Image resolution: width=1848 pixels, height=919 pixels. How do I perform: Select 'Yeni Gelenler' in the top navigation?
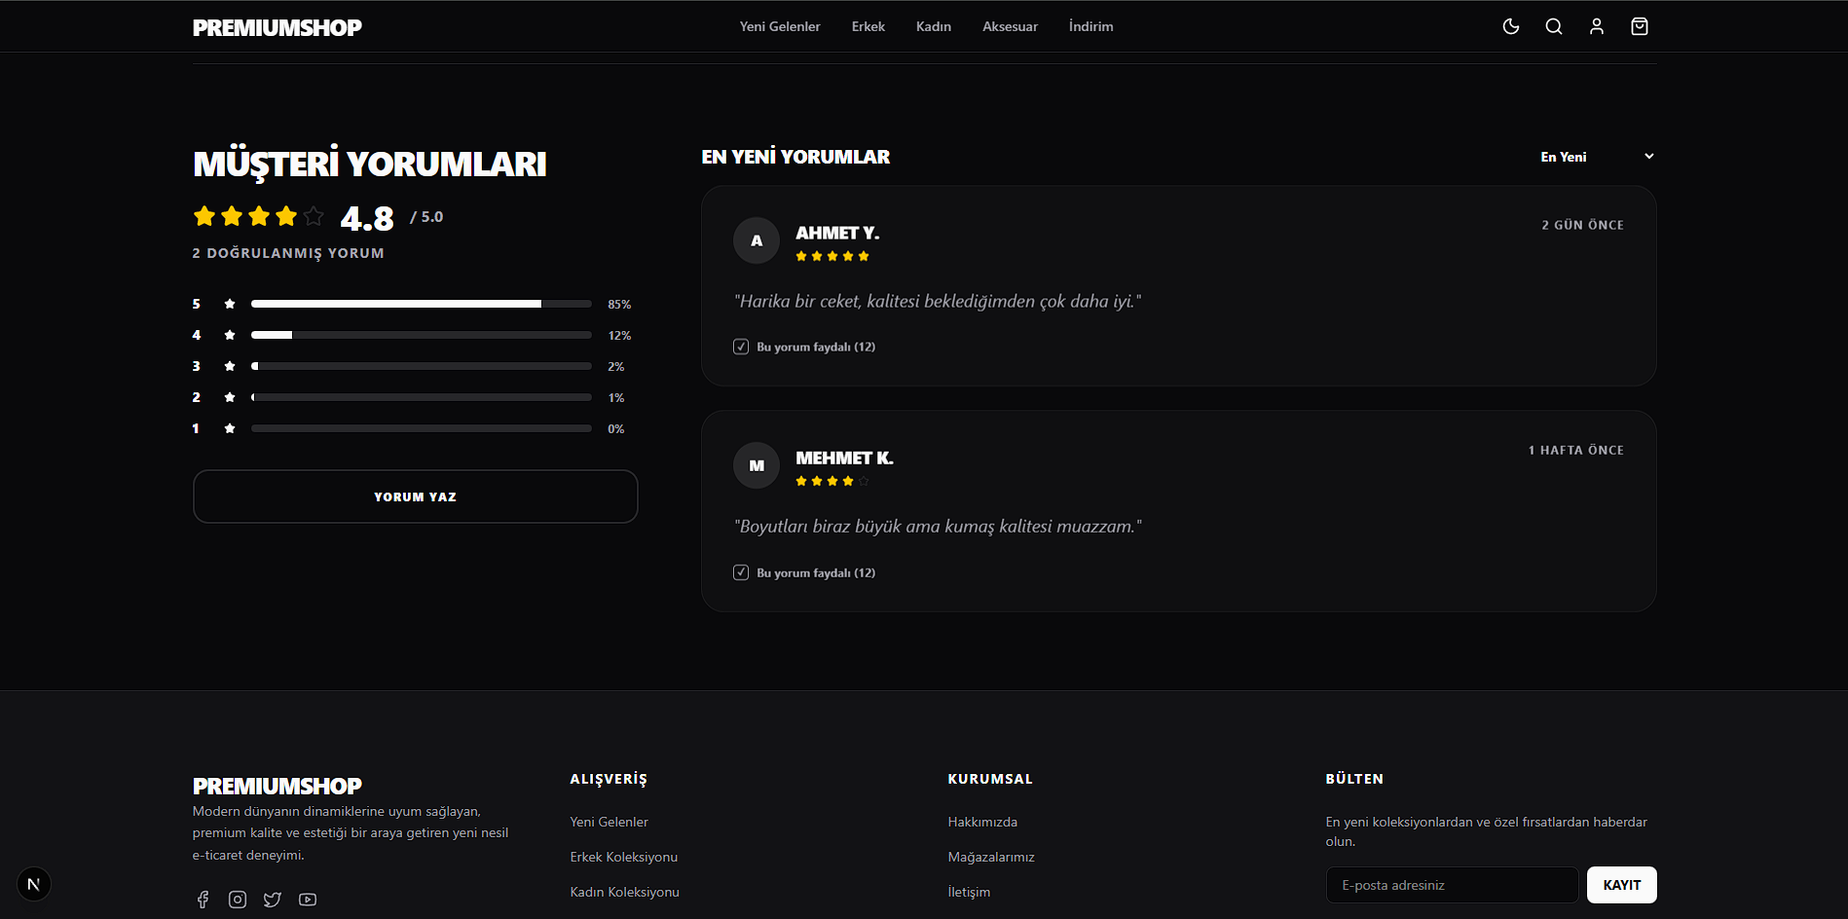[x=779, y=26]
